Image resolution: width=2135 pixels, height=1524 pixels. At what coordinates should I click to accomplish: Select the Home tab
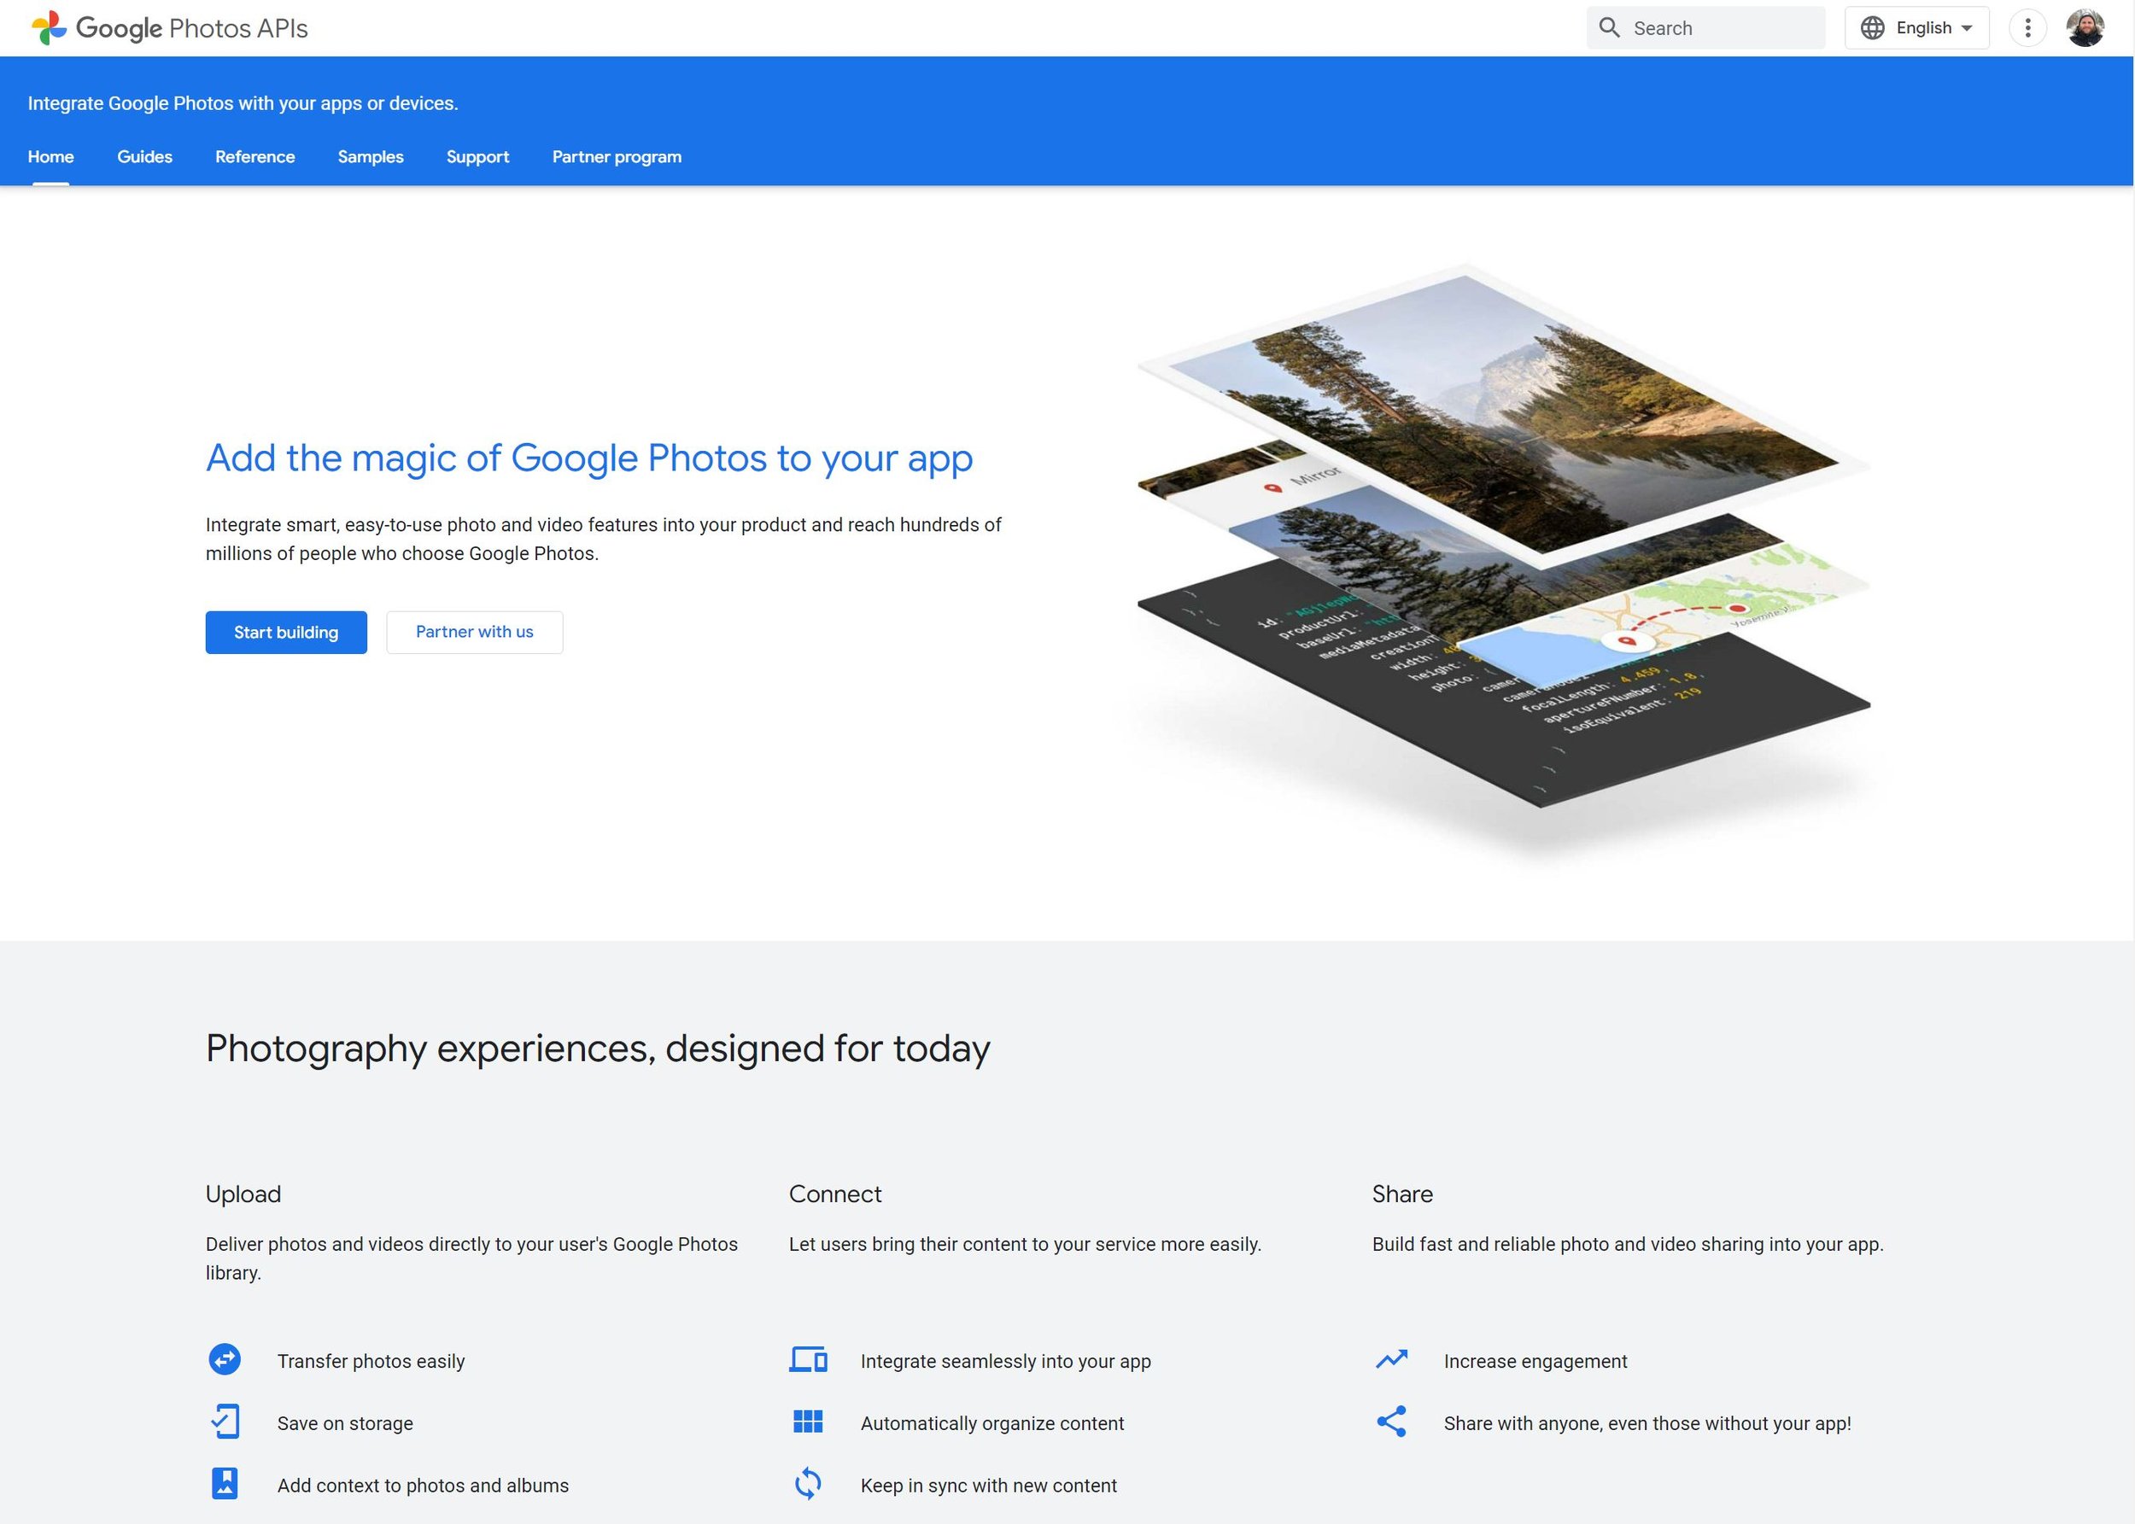click(x=50, y=157)
